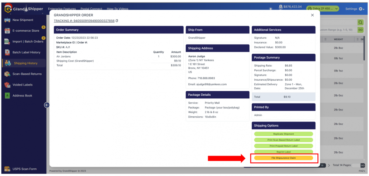Click the tracking number link
Image resolution: width=369 pixels, height=176 pixels.
pos(84,21)
